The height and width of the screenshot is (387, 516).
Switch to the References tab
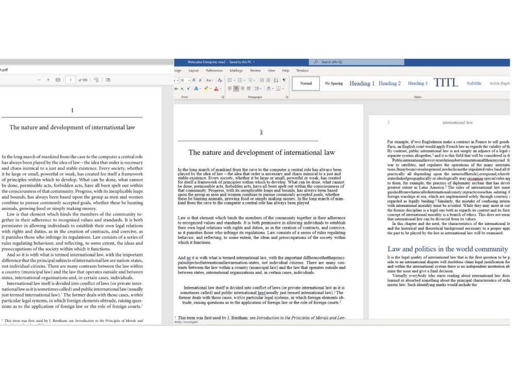coord(214,70)
